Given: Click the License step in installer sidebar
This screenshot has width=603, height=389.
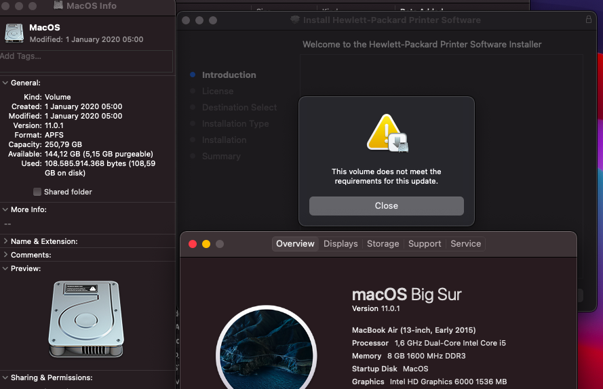Looking at the screenshot, I should click(x=218, y=91).
